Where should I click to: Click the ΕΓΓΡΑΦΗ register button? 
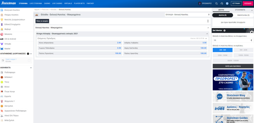click(x=236, y=3)
